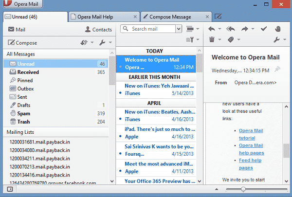Click the Reply All double-arrow icon
Screen dimensions: 292x197
(x=231, y=29)
